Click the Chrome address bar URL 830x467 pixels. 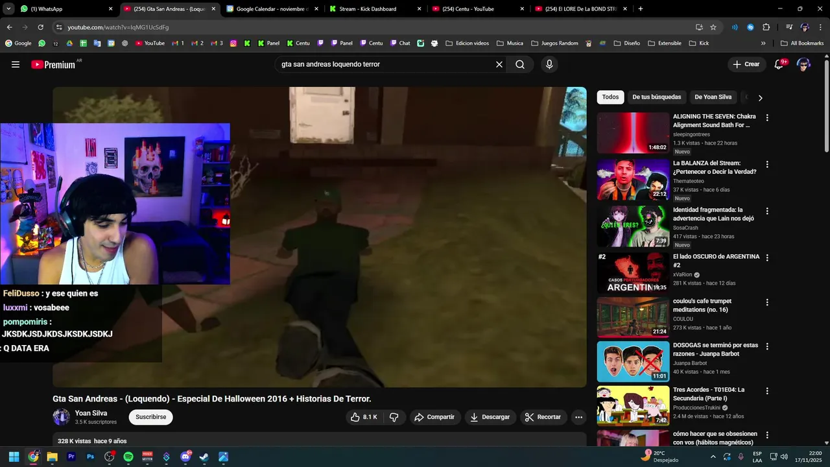coord(118,27)
